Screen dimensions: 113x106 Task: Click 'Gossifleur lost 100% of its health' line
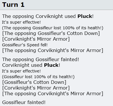tap(38, 77)
